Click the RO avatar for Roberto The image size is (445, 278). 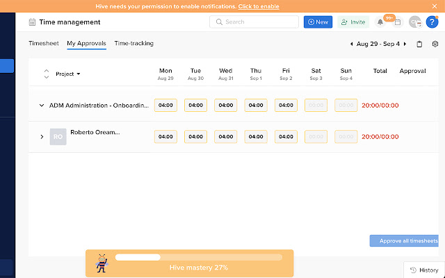(x=58, y=137)
